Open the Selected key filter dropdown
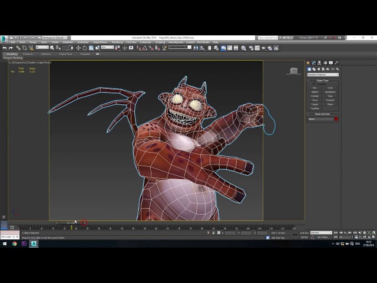Viewport: 377px width, 283px height. click(x=321, y=233)
